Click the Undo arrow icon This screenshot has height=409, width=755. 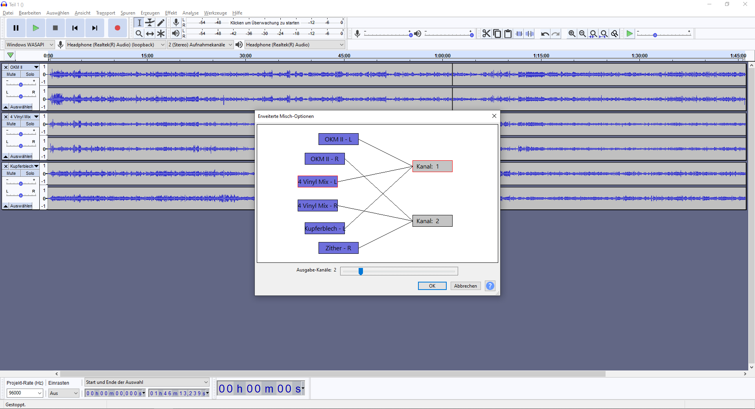[x=545, y=34]
